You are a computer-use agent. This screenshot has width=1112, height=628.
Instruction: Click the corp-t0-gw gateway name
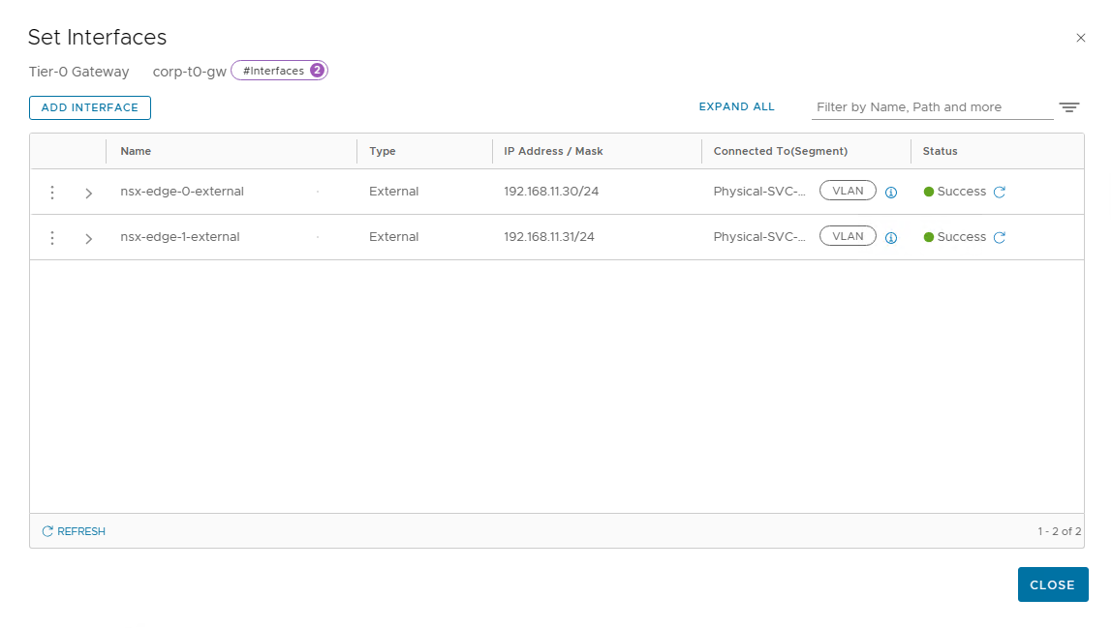[x=189, y=72]
